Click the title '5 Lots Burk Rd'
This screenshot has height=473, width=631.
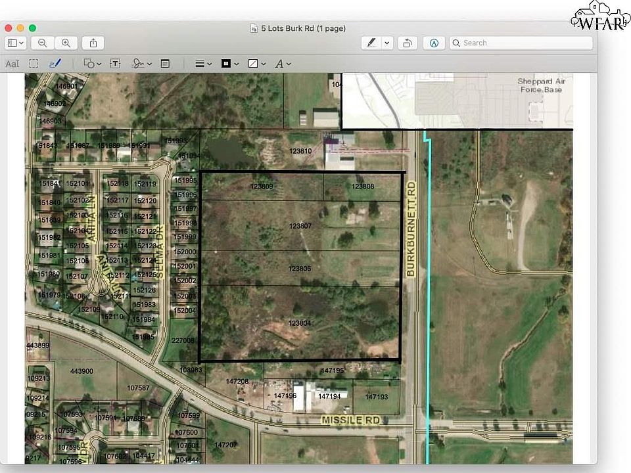287,28
